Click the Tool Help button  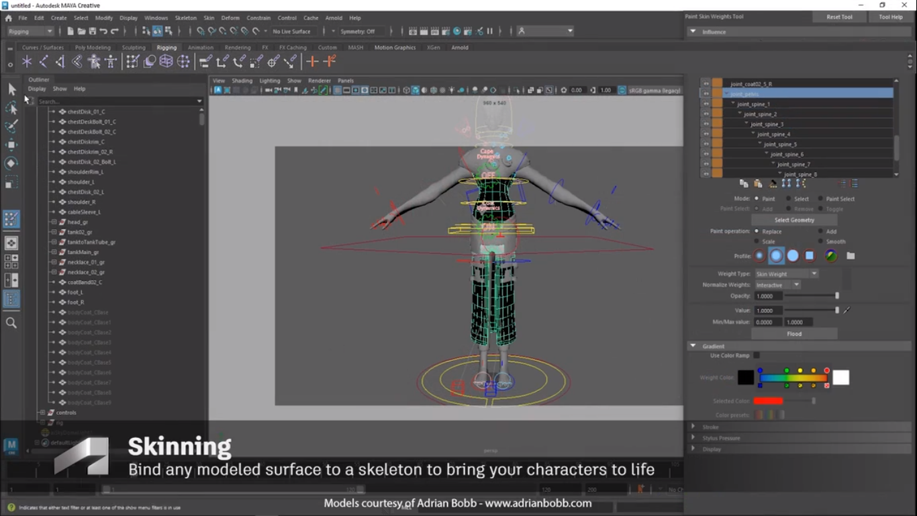891,17
